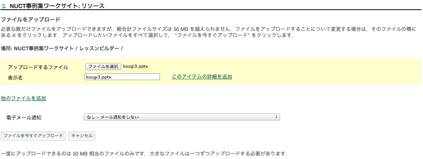Click the ファイルをアップロード section heading
423x159 pixels.
coord(31,19)
